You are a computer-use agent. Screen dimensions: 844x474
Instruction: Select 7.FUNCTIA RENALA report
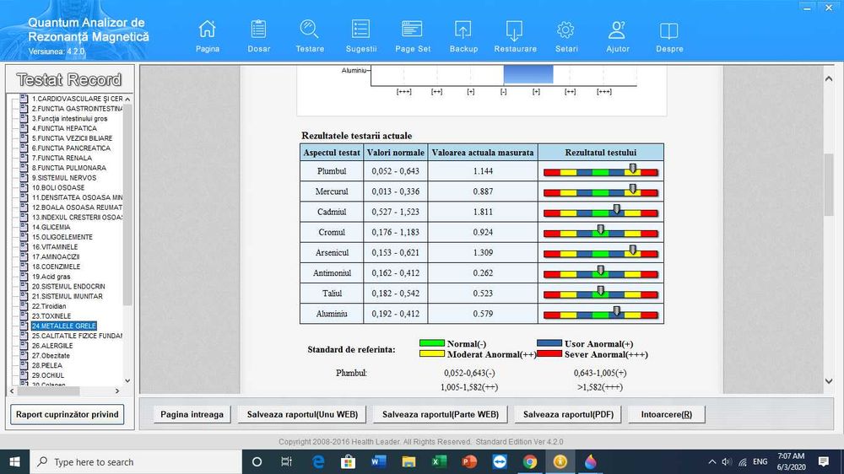[62, 159]
